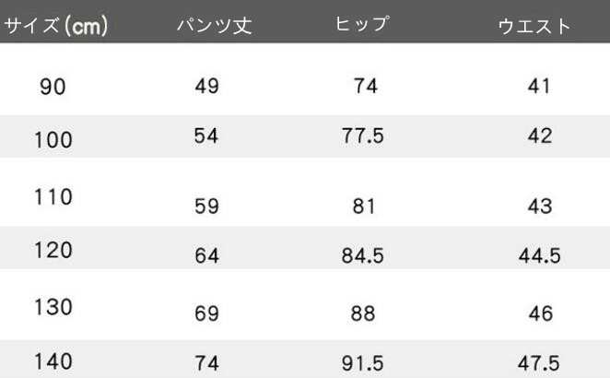Select hip value 91.5
The width and height of the screenshot is (610, 378).
click(362, 363)
